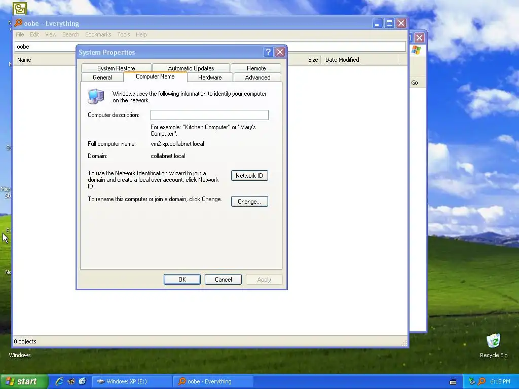Open the on-screen keyboard taskbar icon
Image resolution: width=519 pixels, height=389 pixels.
coord(453,382)
